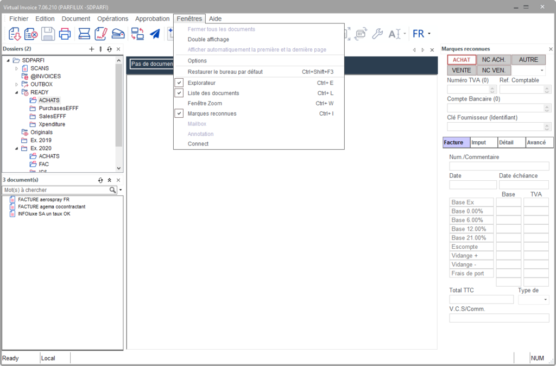Click the synchronize computers toolbar icon
This screenshot has width=556, height=366.
point(137,34)
